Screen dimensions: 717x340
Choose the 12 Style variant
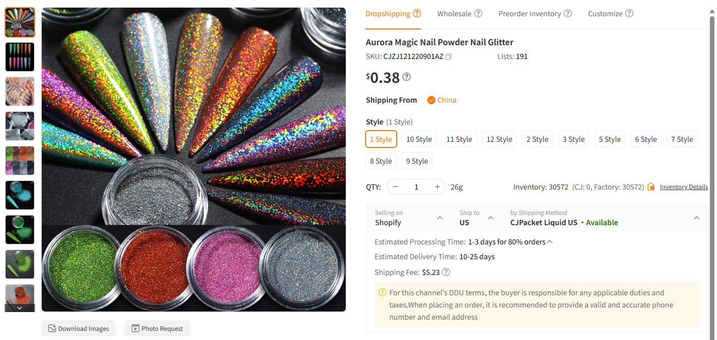(499, 139)
